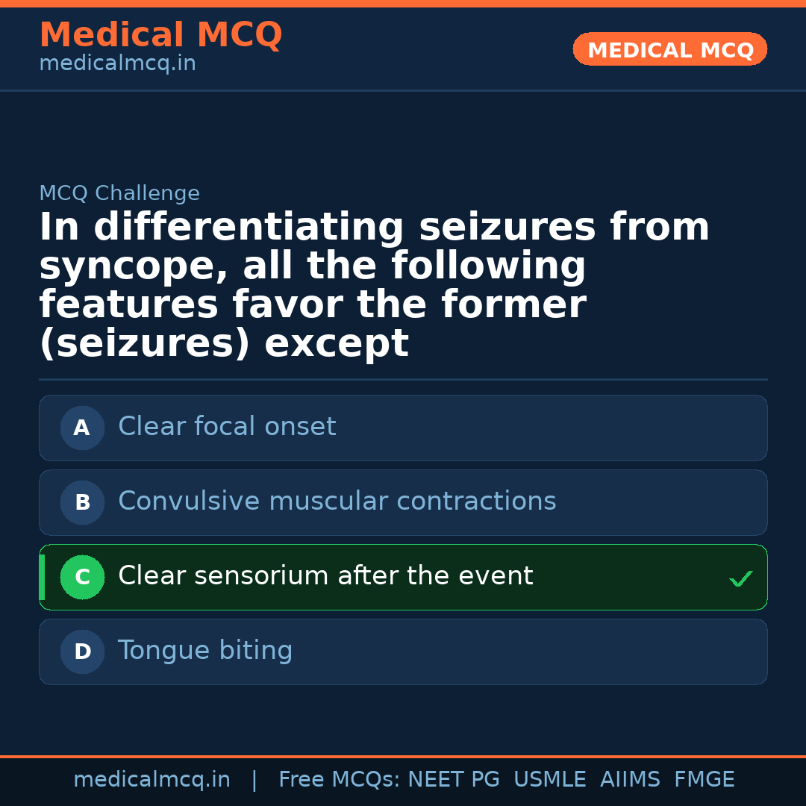Choose the 'Convulsive muscular contractions' answer text
Screen dimensions: 806x806
tap(337, 502)
